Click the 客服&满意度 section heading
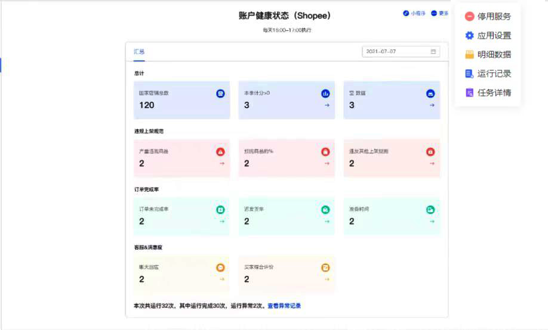548x330 pixels. [x=148, y=247]
